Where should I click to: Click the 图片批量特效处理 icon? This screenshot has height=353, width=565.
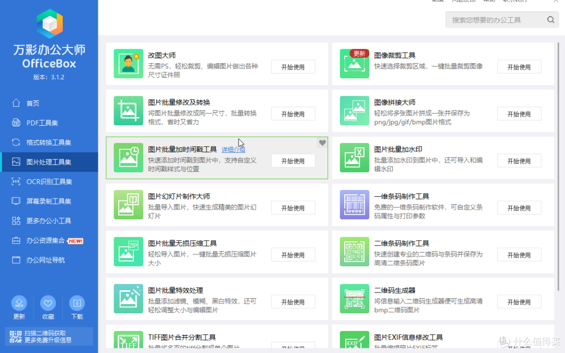click(x=128, y=299)
